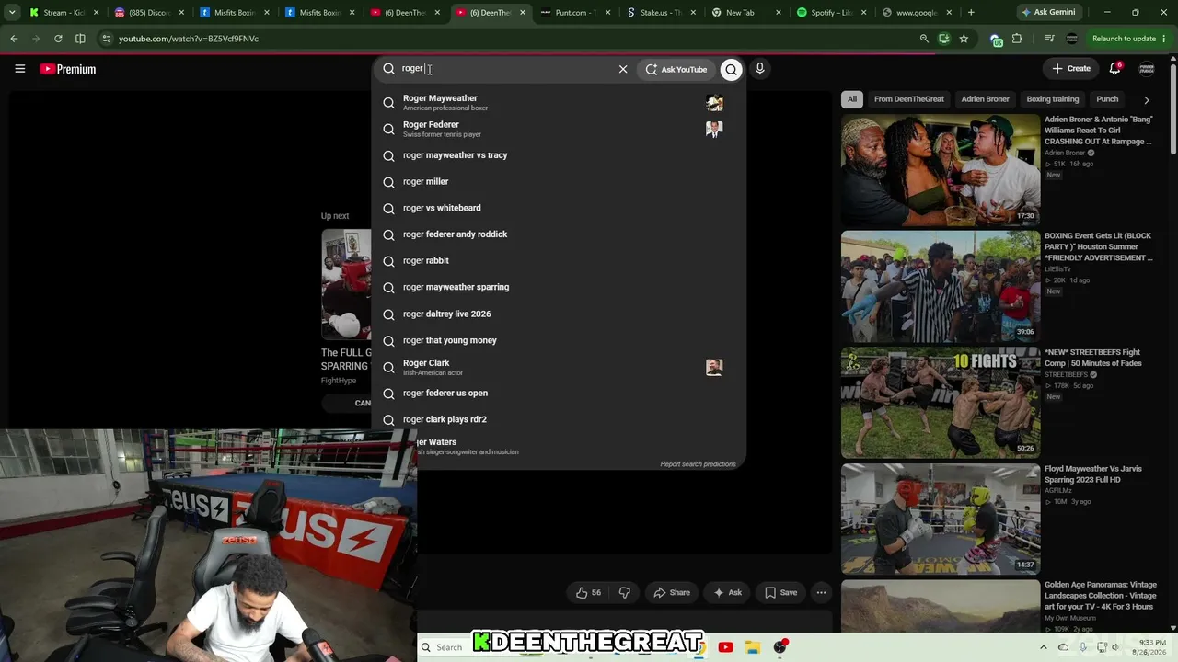Click the Share button
Viewport: 1178px width, 662px height.
tap(671, 593)
